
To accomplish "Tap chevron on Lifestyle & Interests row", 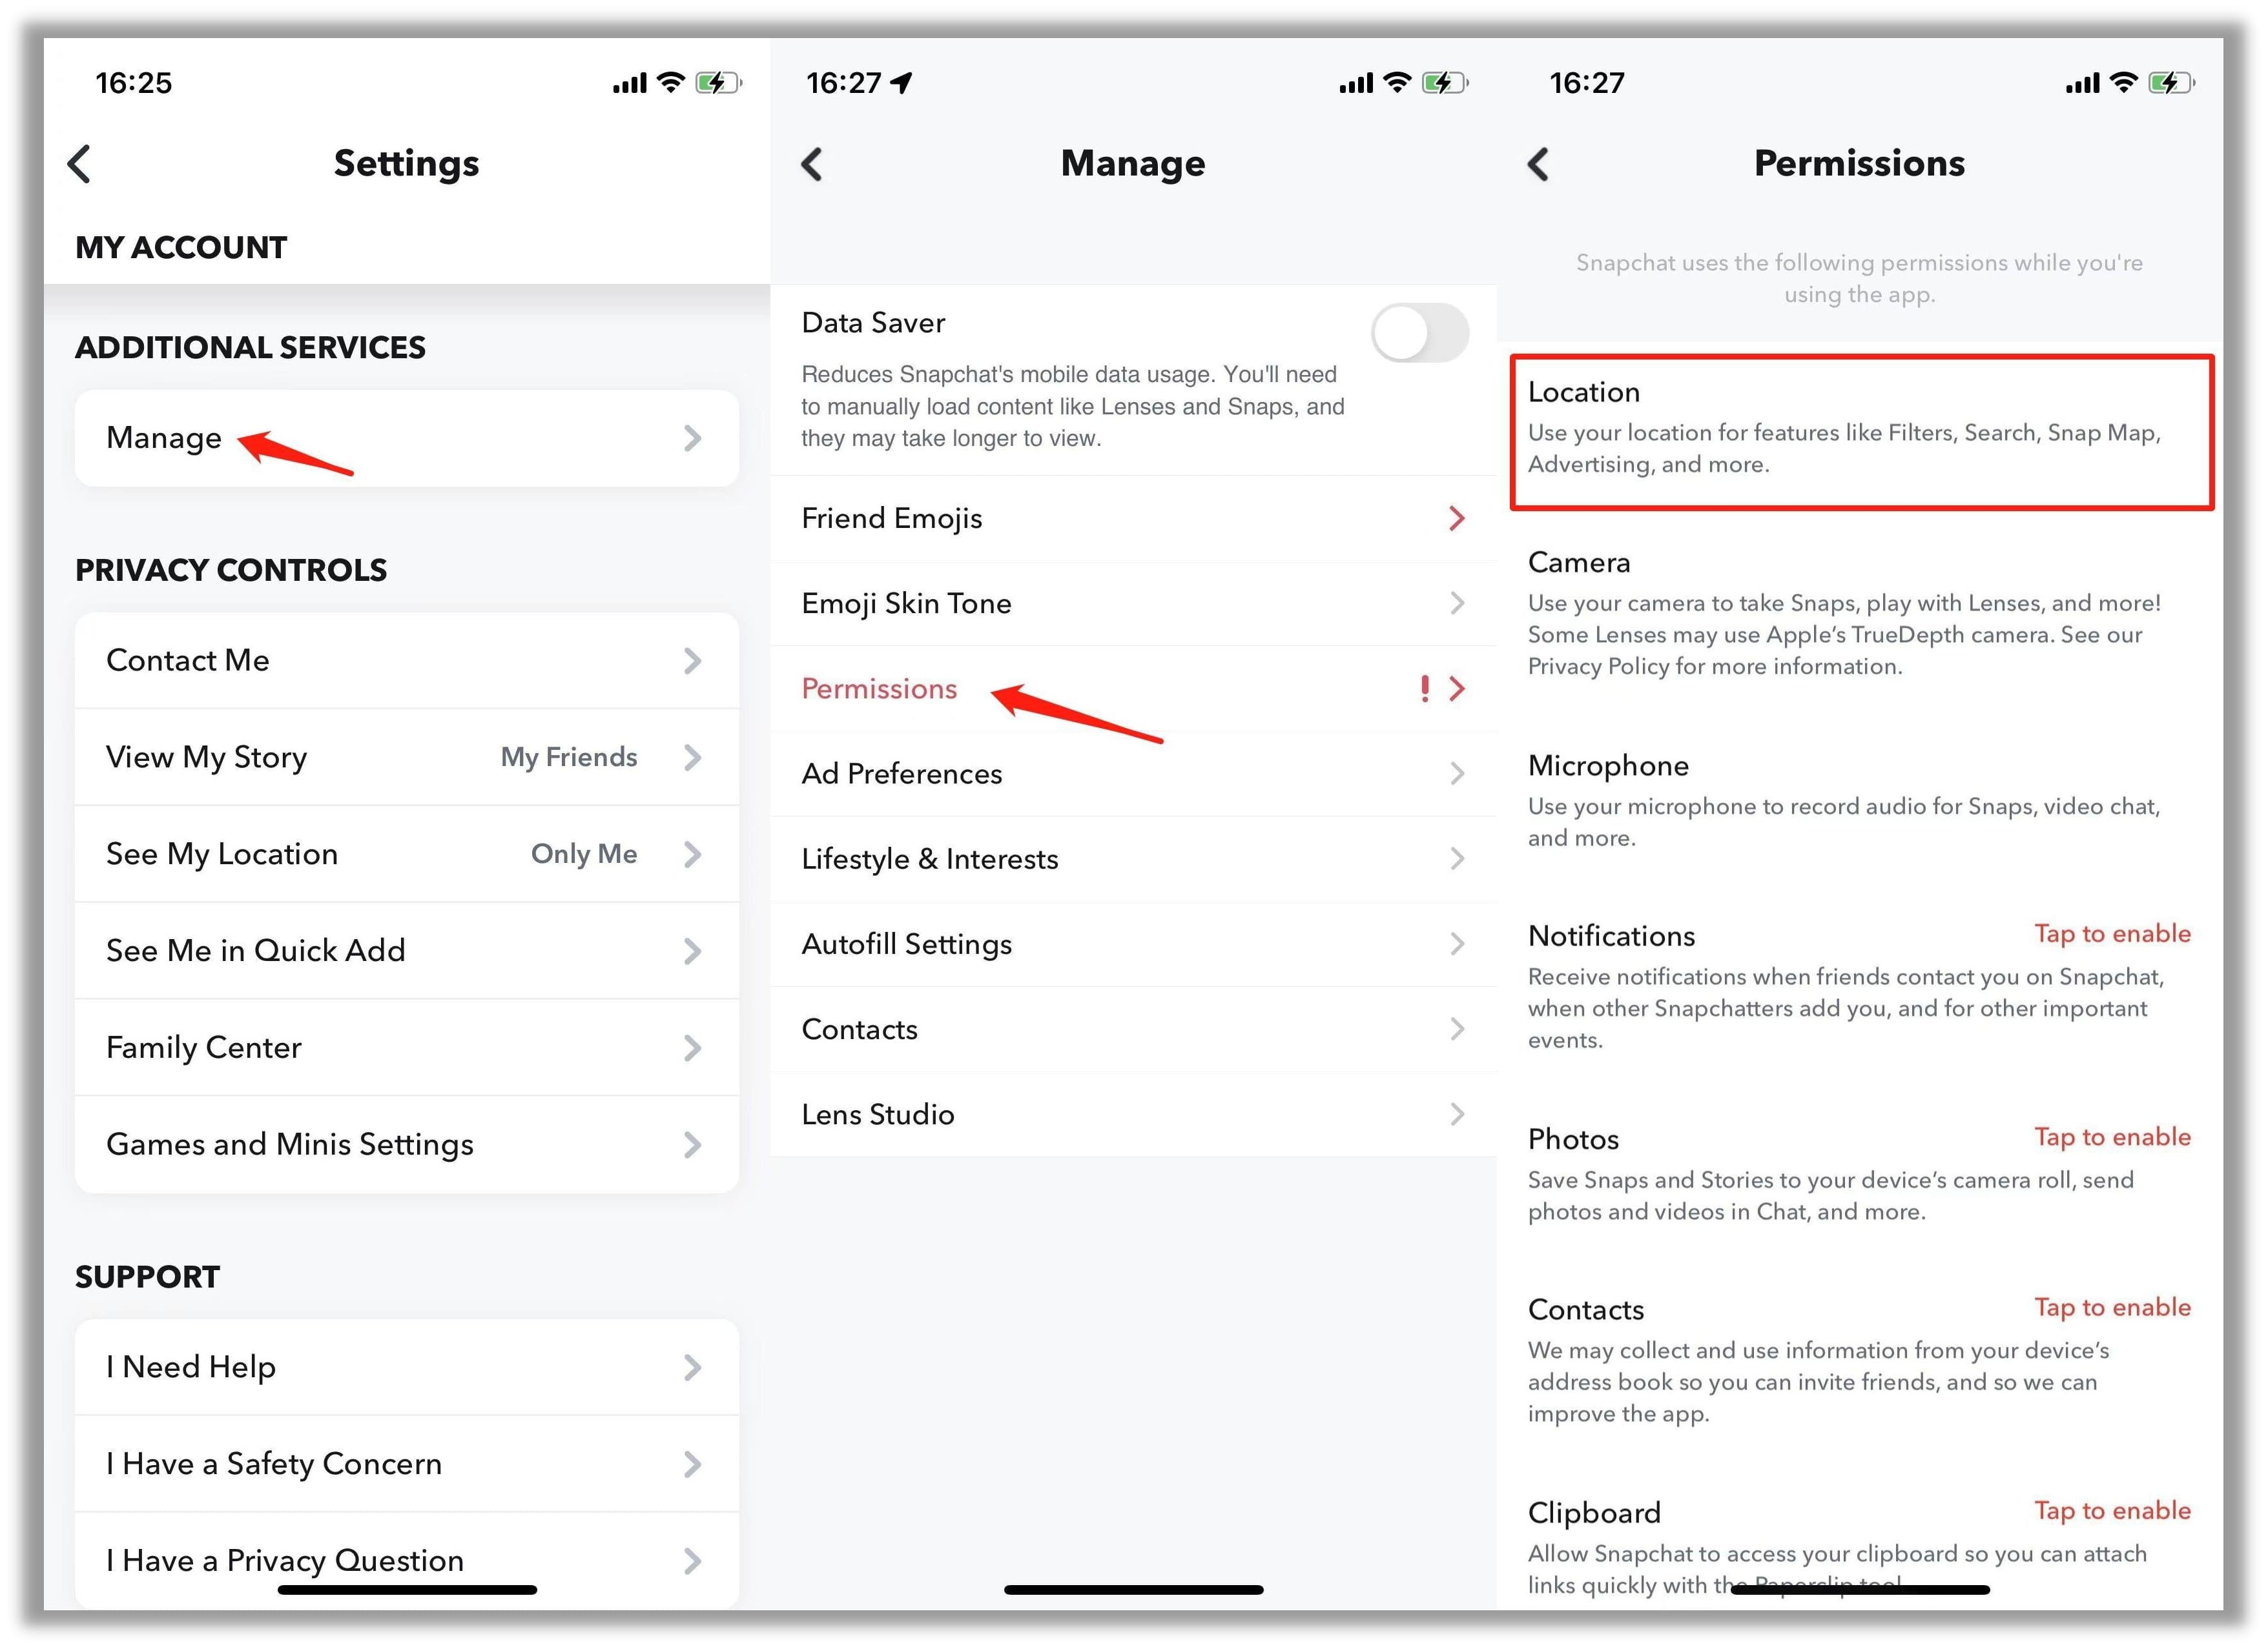I will [1457, 860].
